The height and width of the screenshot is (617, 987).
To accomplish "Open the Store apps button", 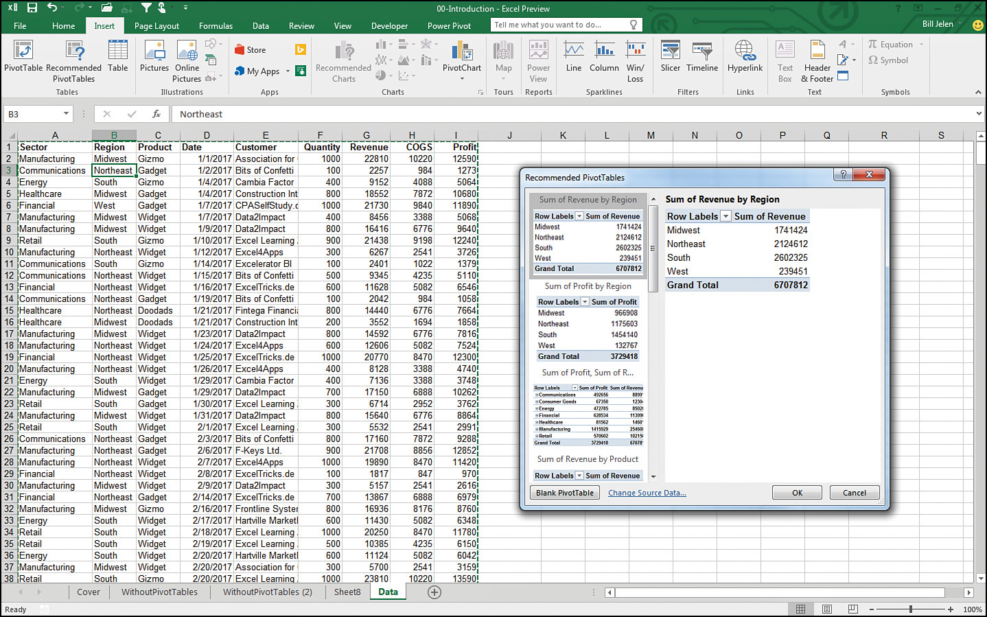I will click(x=251, y=50).
